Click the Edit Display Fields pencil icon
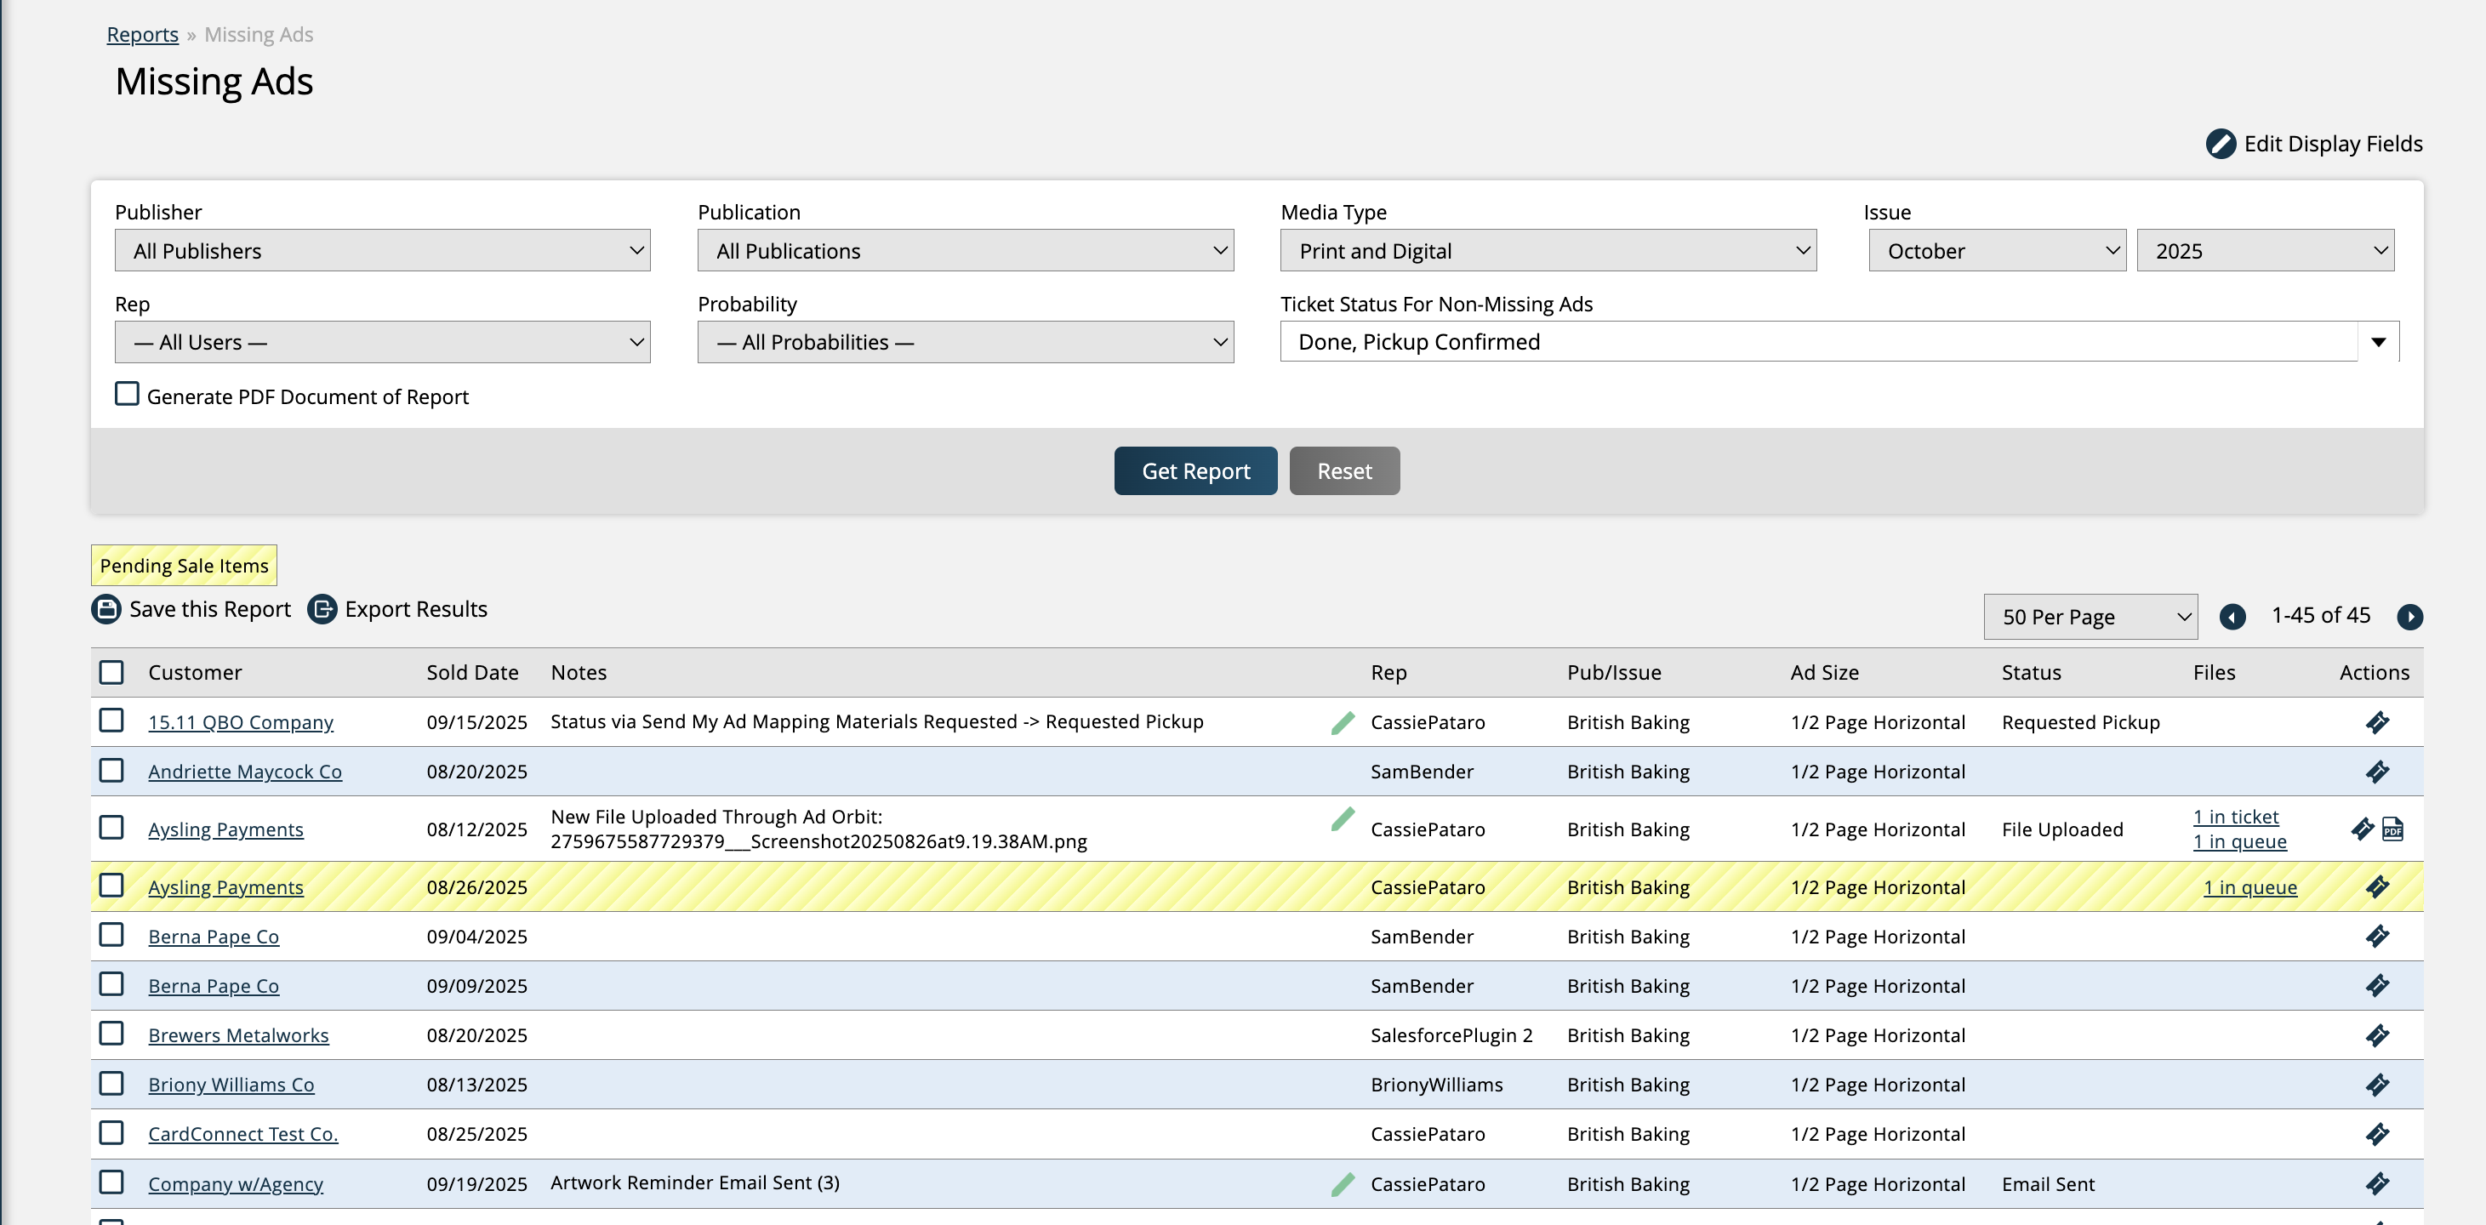Image resolution: width=2486 pixels, height=1225 pixels. pos(2220,144)
